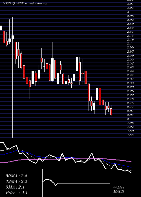Click the 2.07 price axis label
The image size is (141, 197).
click(131, 111)
